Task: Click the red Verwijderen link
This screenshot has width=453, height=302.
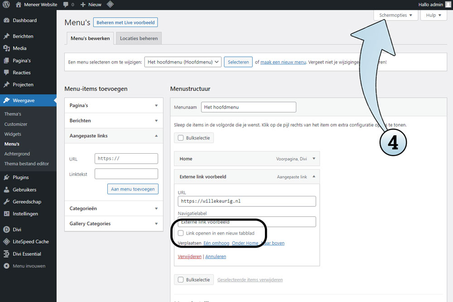Action: (x=189, y=256)
